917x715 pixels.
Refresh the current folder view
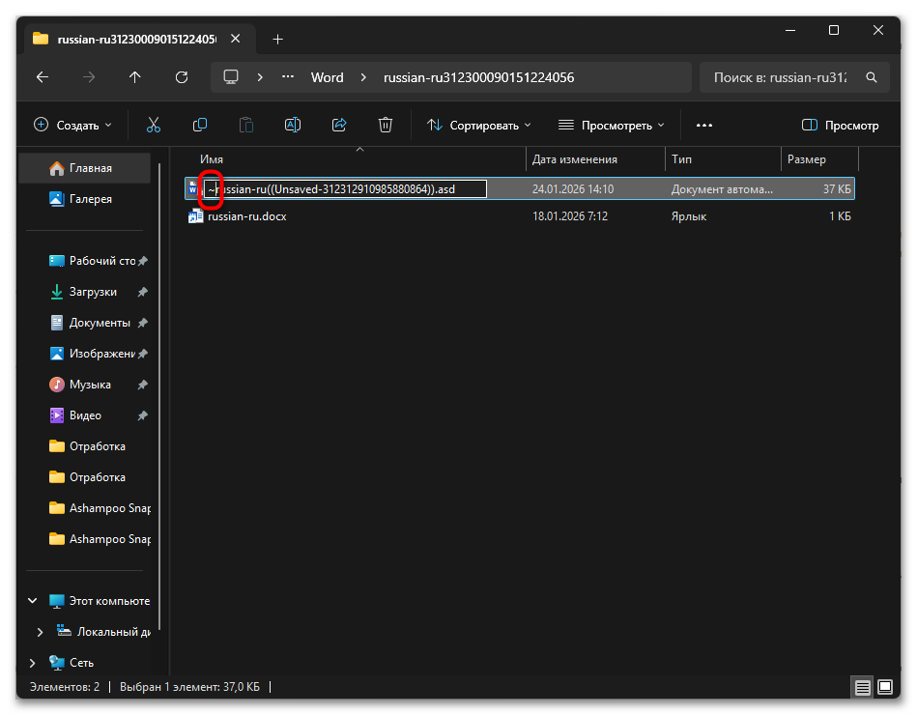(x=181, y=77)
